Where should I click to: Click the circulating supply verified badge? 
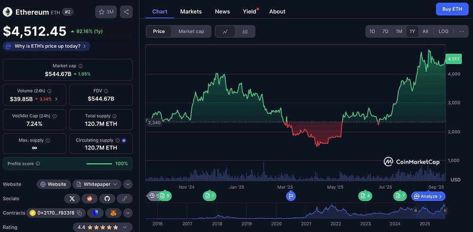tap(124, 140)
